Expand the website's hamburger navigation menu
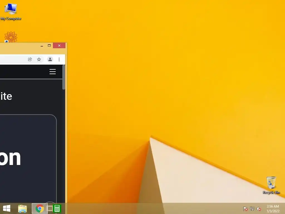Screen dimensions: 285x214 click(53, 72)
